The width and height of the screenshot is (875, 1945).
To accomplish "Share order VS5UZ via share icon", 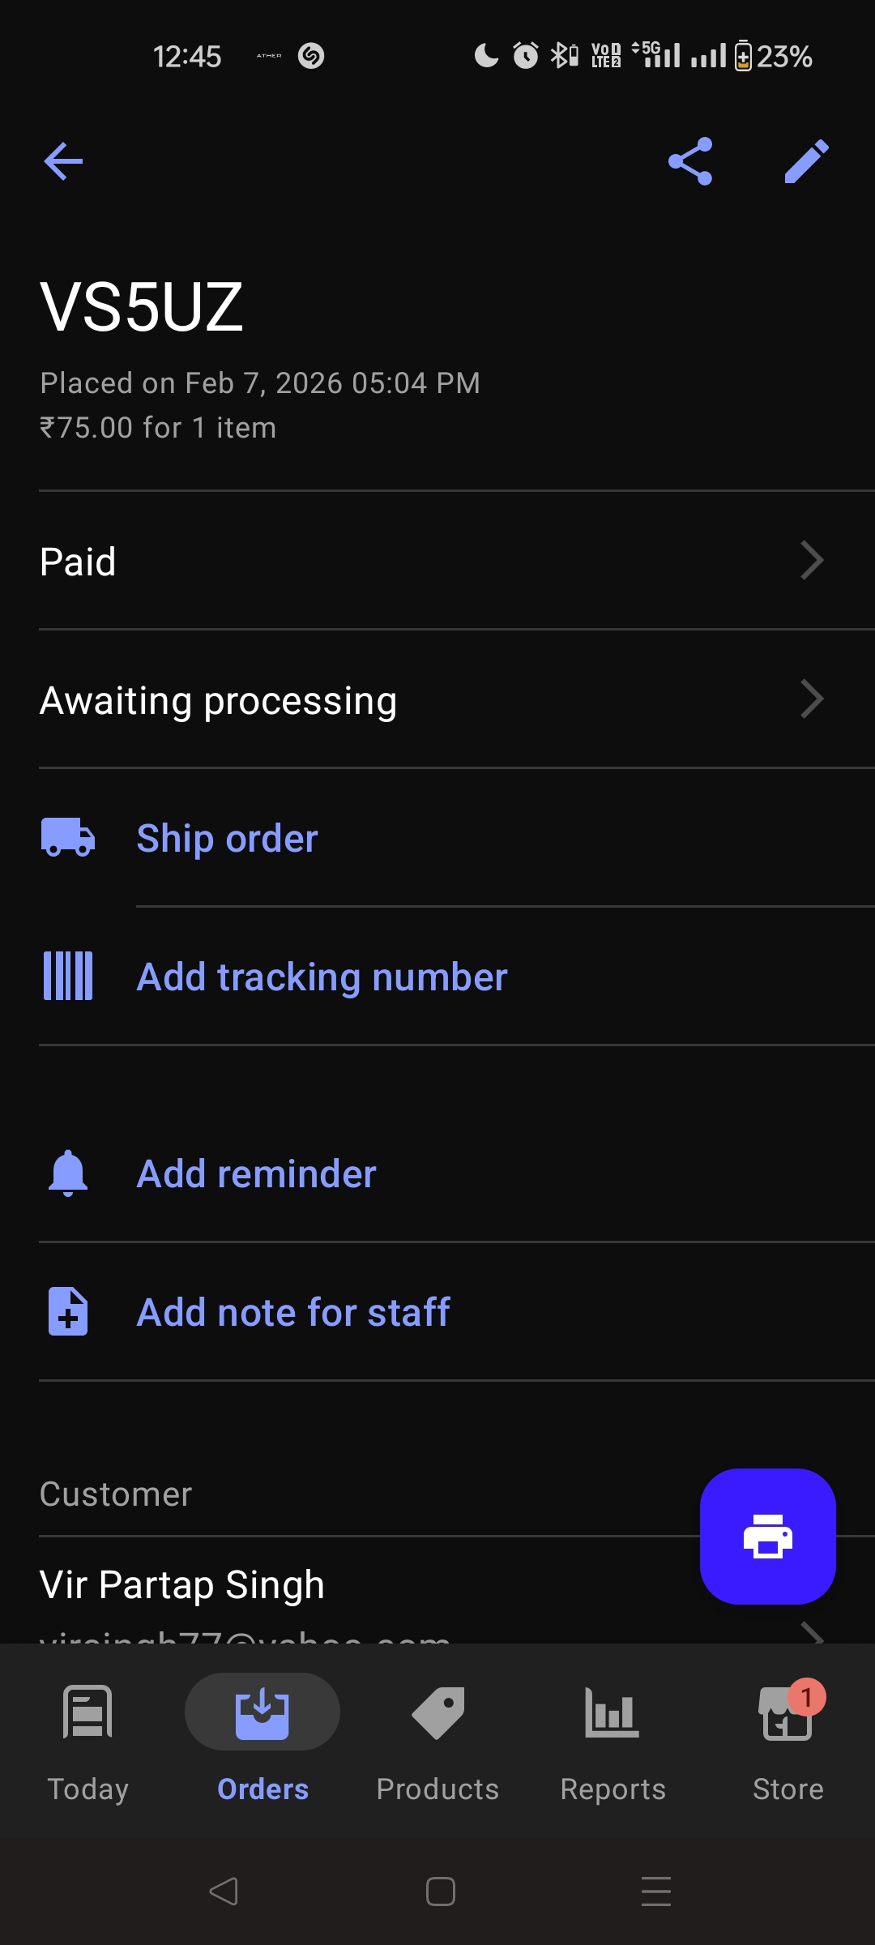I will pos(690,161).
